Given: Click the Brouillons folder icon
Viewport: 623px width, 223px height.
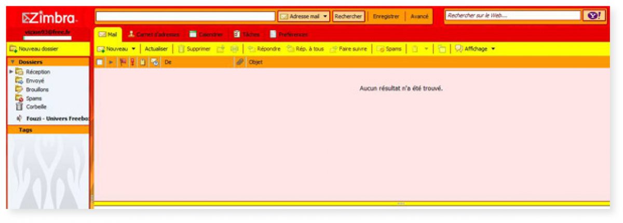Looking at the screenshot, I should point(19,89).
